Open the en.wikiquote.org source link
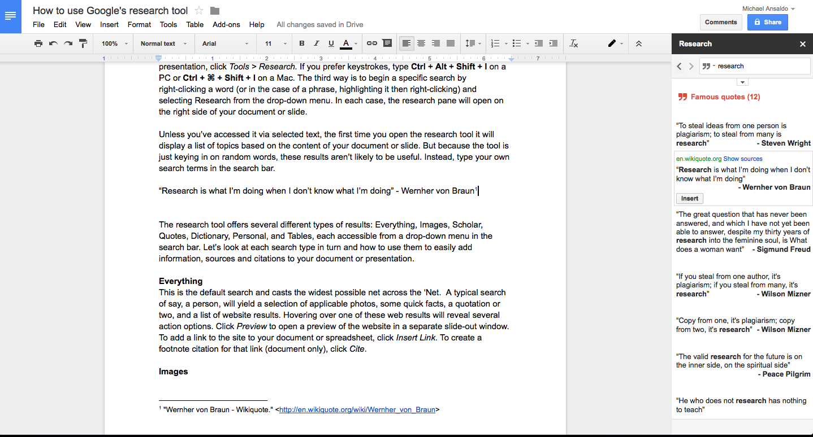813x437 pixels. click(x=699, y=159)
